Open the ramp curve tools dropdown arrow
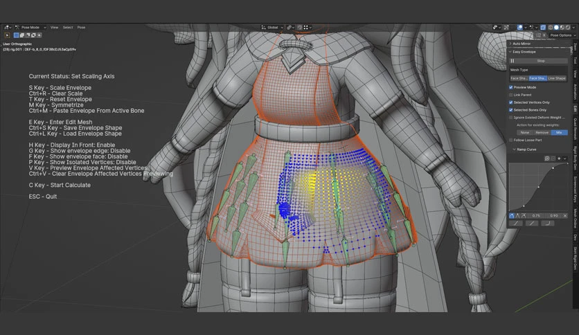 pos(565,159)
